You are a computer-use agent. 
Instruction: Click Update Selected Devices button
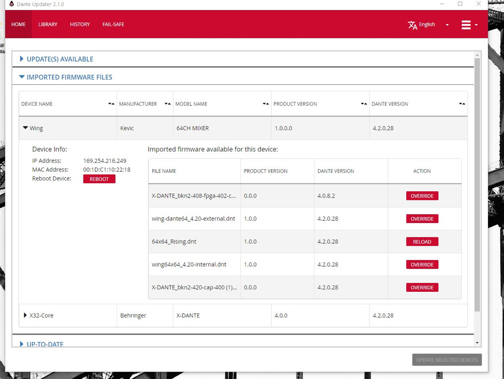[447, 360]
